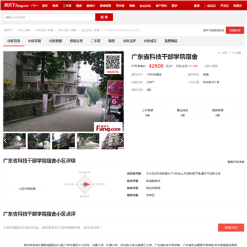This screenshot has width=247, height=247.
Task: Select the fifth photo thumbnail in strip
Action: pos(113,141)
